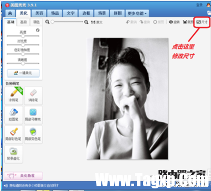Open the bottom bar 自拍 promotional link

pyautogui.click(x=34, y=186)
